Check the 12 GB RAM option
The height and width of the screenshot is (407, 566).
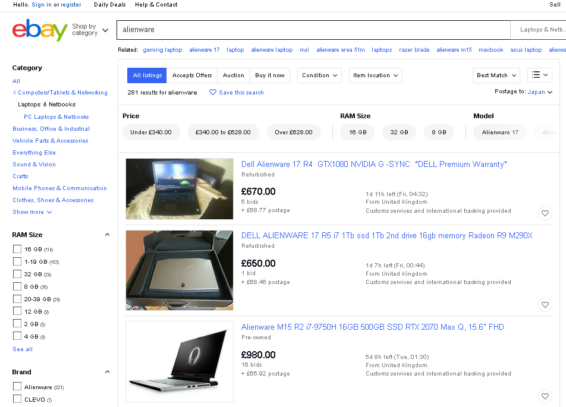point(17,311)
